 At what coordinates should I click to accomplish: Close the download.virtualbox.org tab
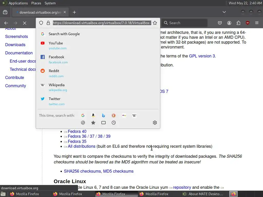pyautogui.click(x=65, y=12)
